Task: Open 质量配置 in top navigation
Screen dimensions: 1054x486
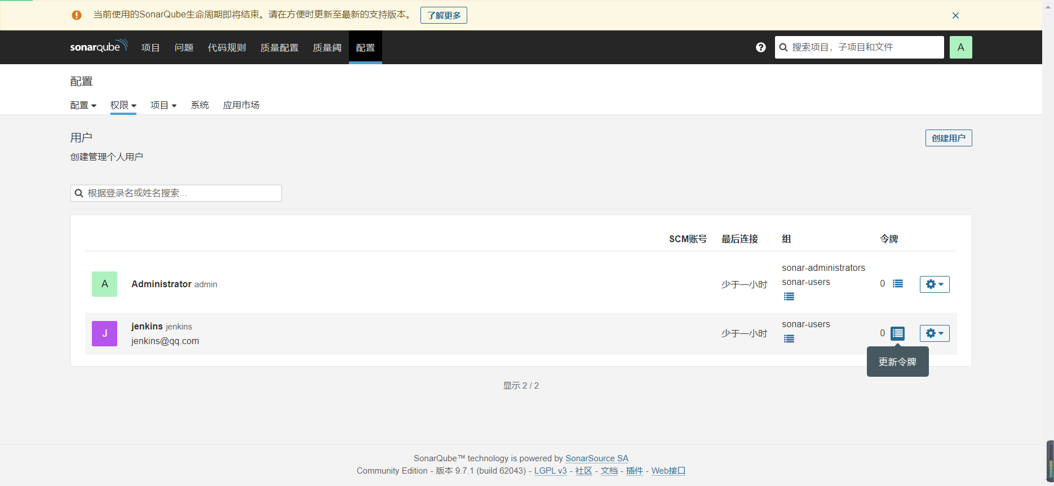Action: pyautogui.click(x=279, y=47)
